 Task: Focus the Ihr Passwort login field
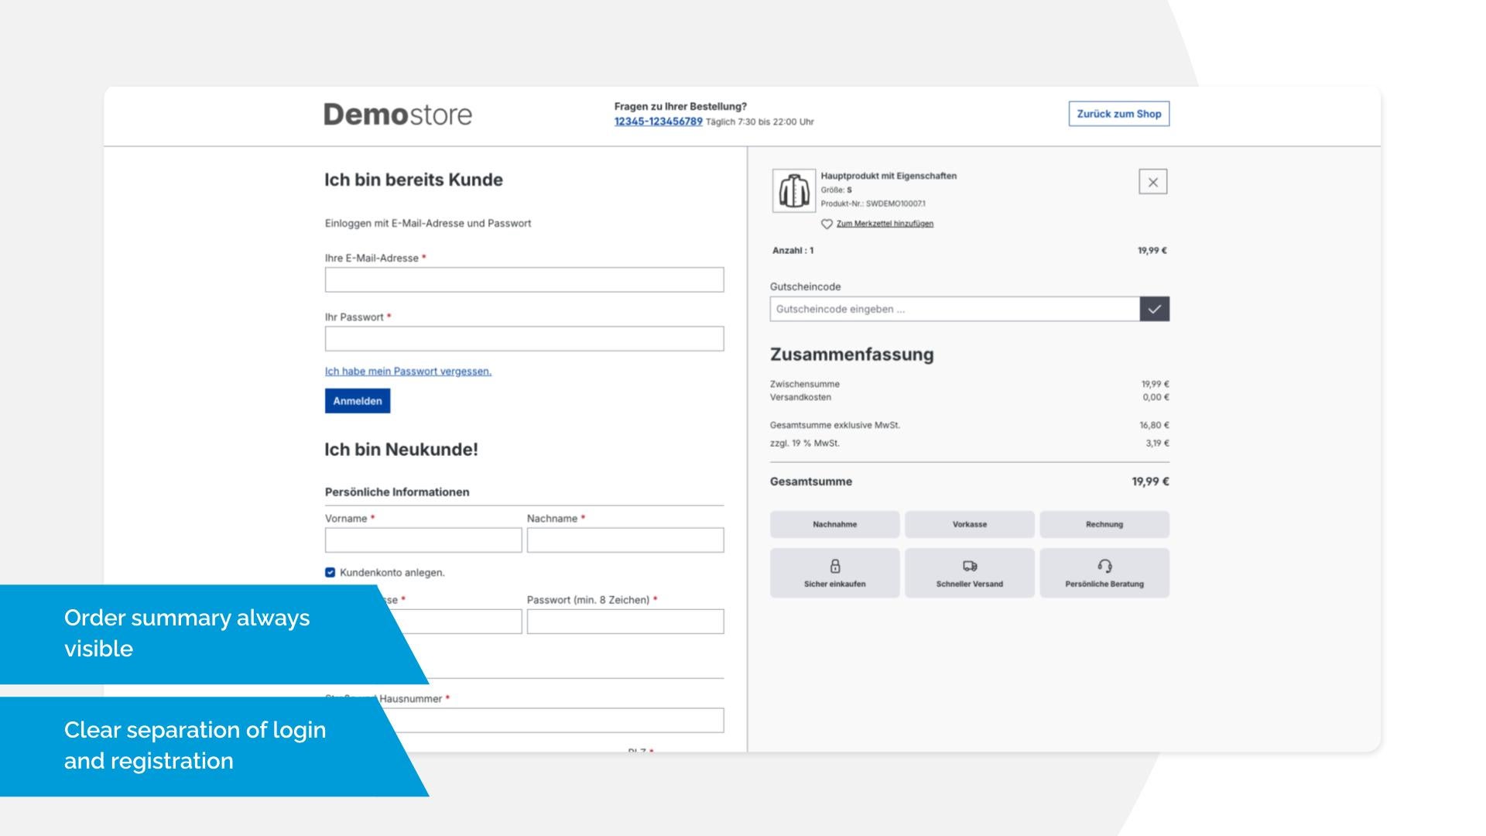(525, 338)
